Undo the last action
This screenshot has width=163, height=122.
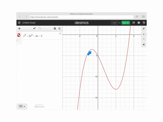[35, 28]
